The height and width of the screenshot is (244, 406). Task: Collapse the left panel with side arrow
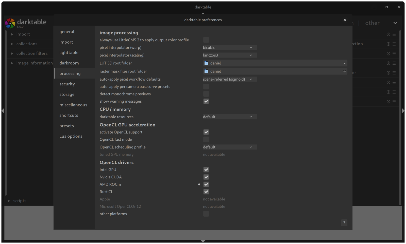tap(3, 110)
